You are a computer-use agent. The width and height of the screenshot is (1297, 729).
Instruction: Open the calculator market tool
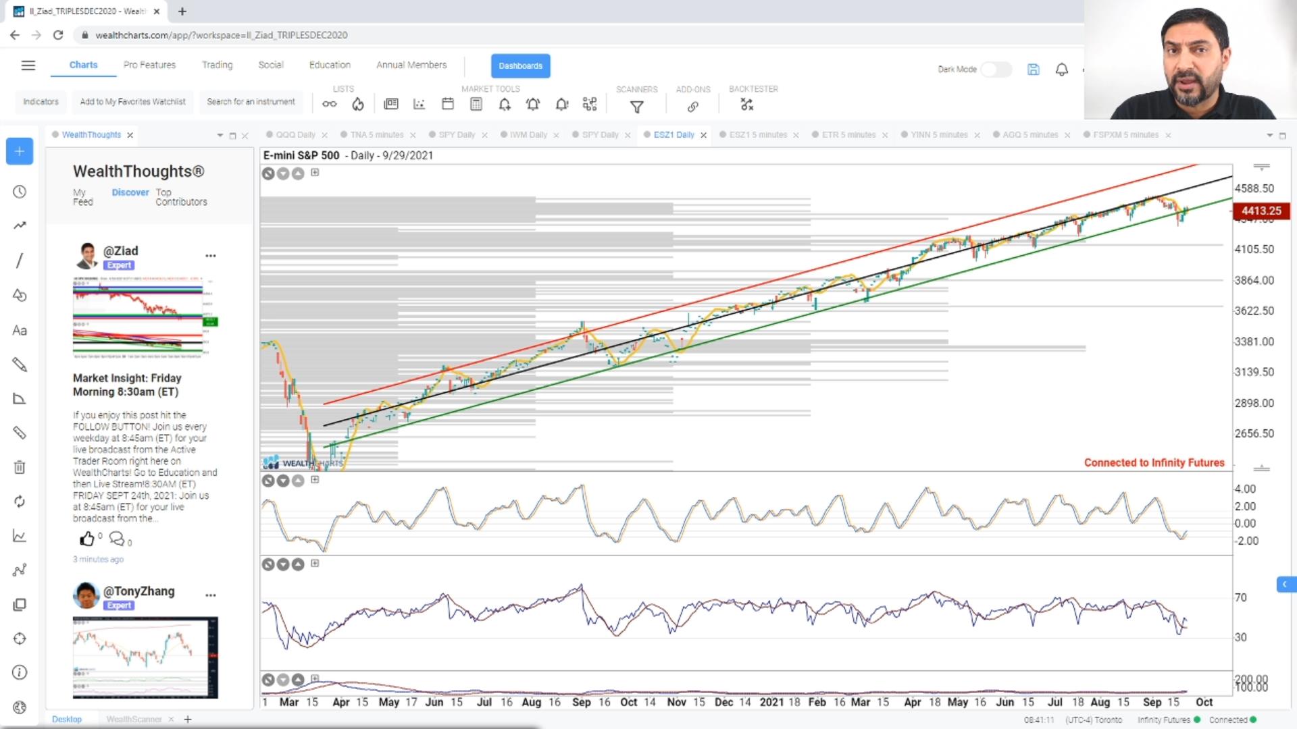476,104
